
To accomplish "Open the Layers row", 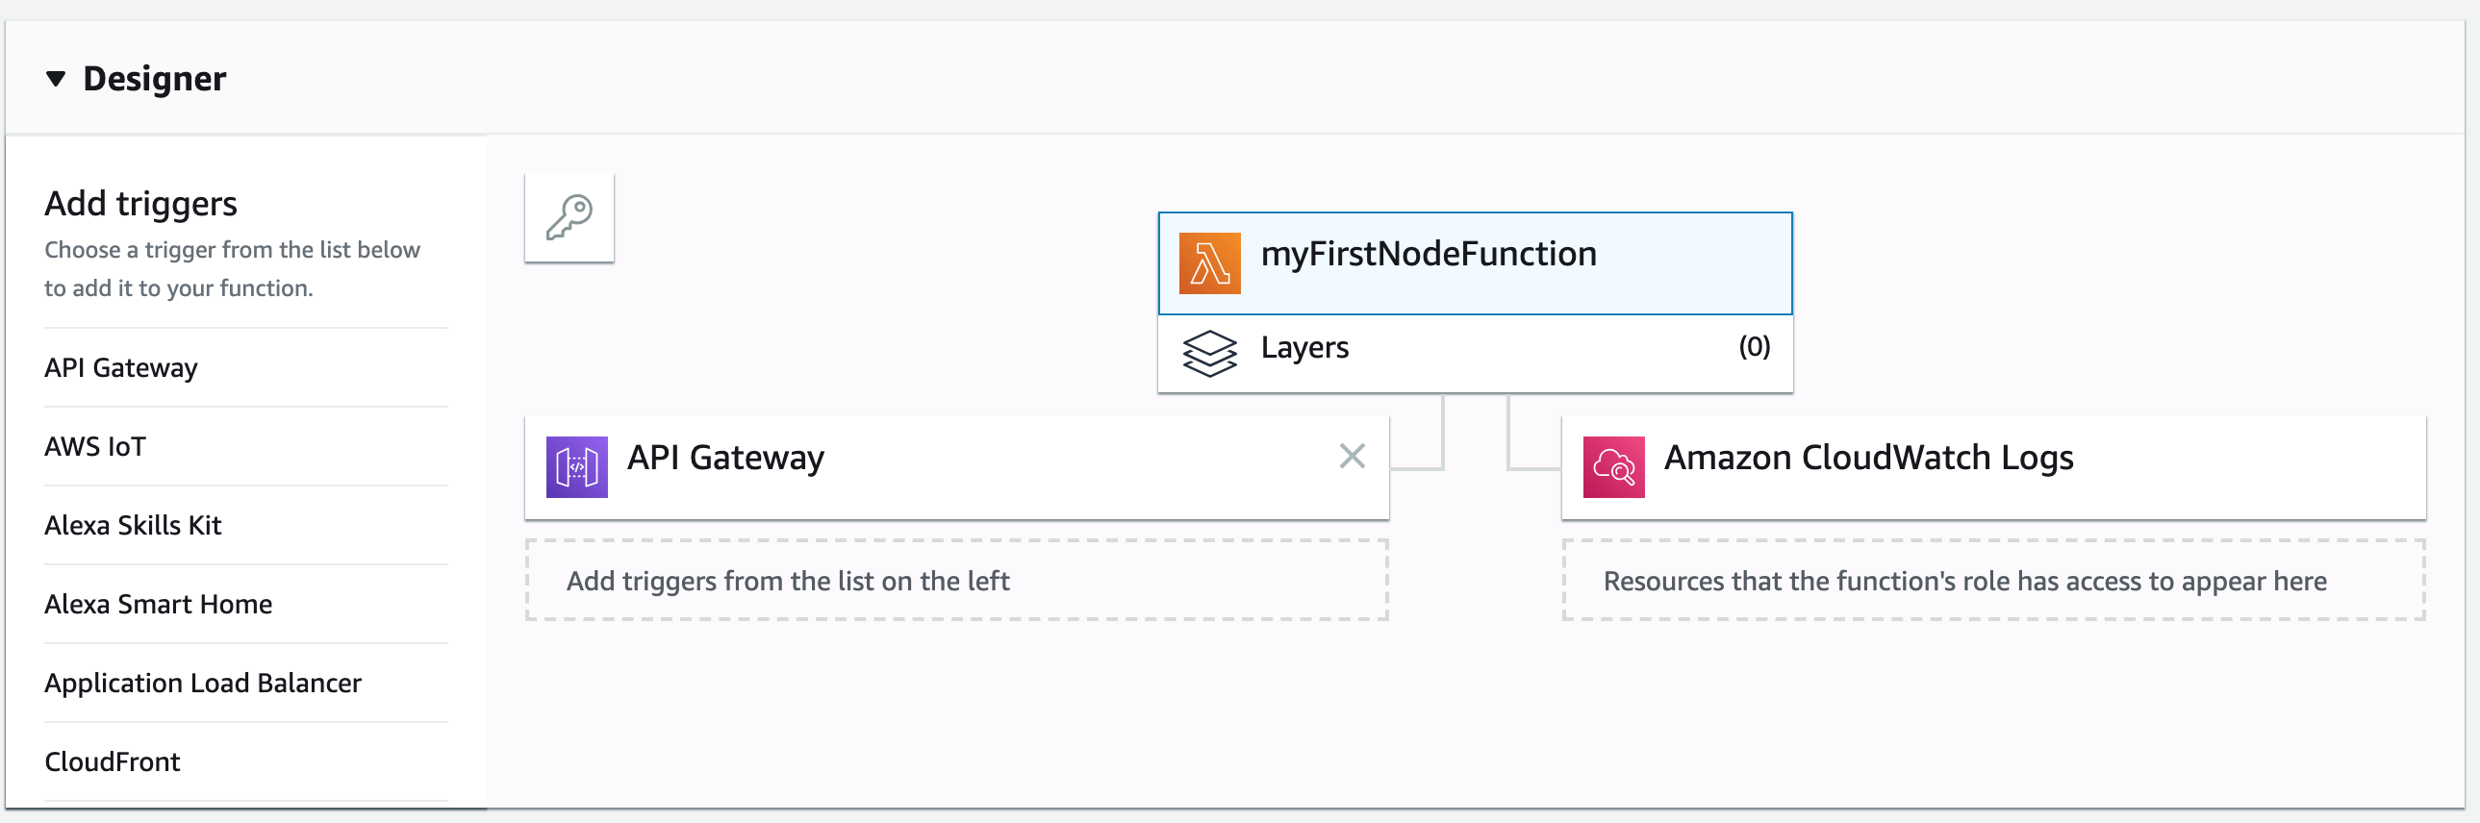I will click(1475, 353).
